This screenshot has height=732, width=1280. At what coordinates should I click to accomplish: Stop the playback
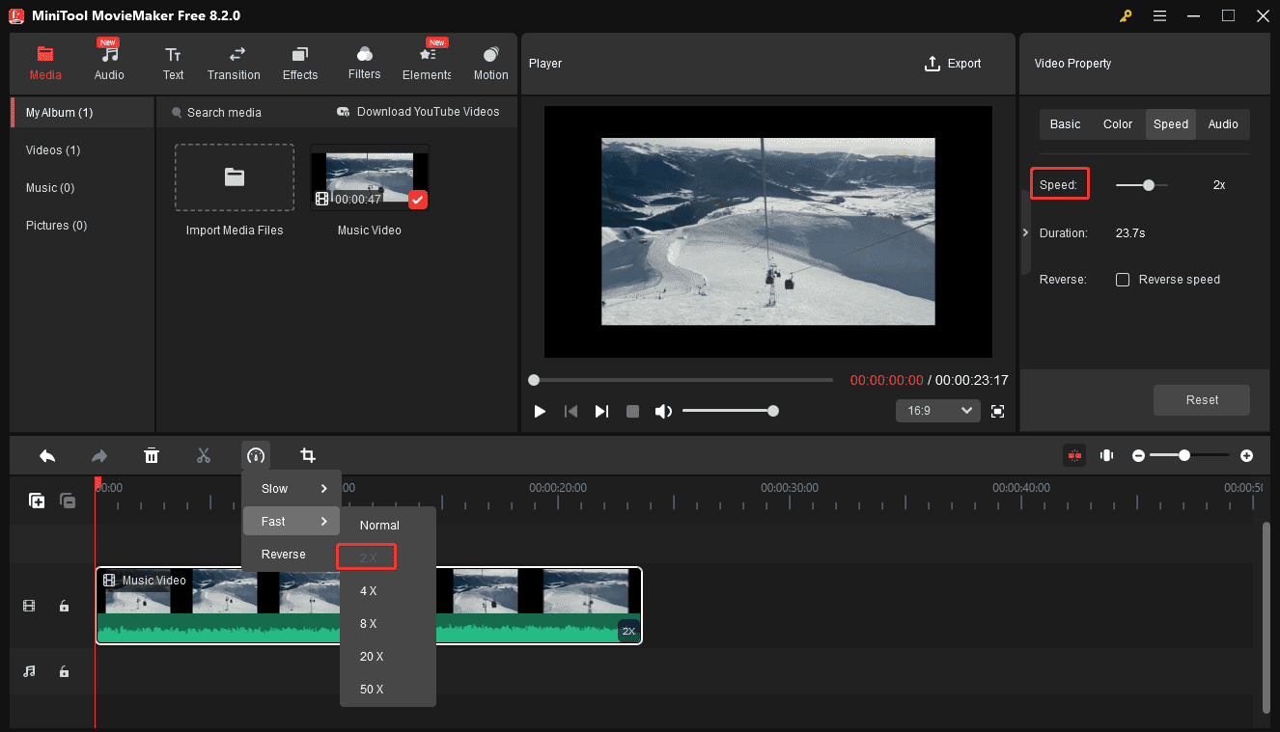click(632, 412)
